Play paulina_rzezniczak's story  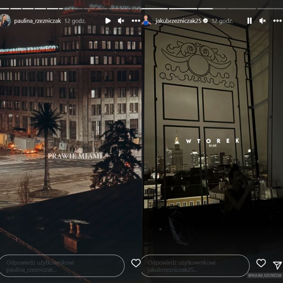[108, 21]
